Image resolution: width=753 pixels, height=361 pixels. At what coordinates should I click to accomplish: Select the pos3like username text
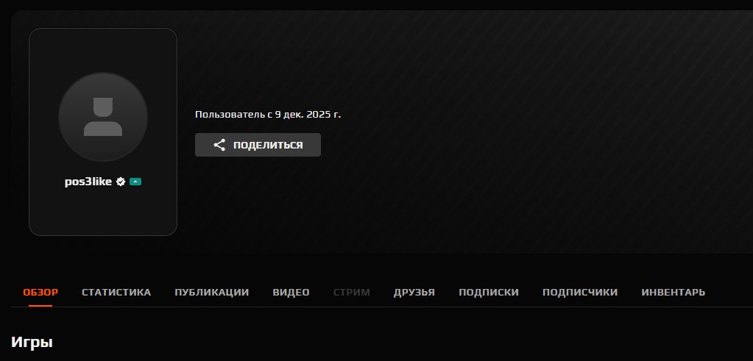[x=88, y=182]
